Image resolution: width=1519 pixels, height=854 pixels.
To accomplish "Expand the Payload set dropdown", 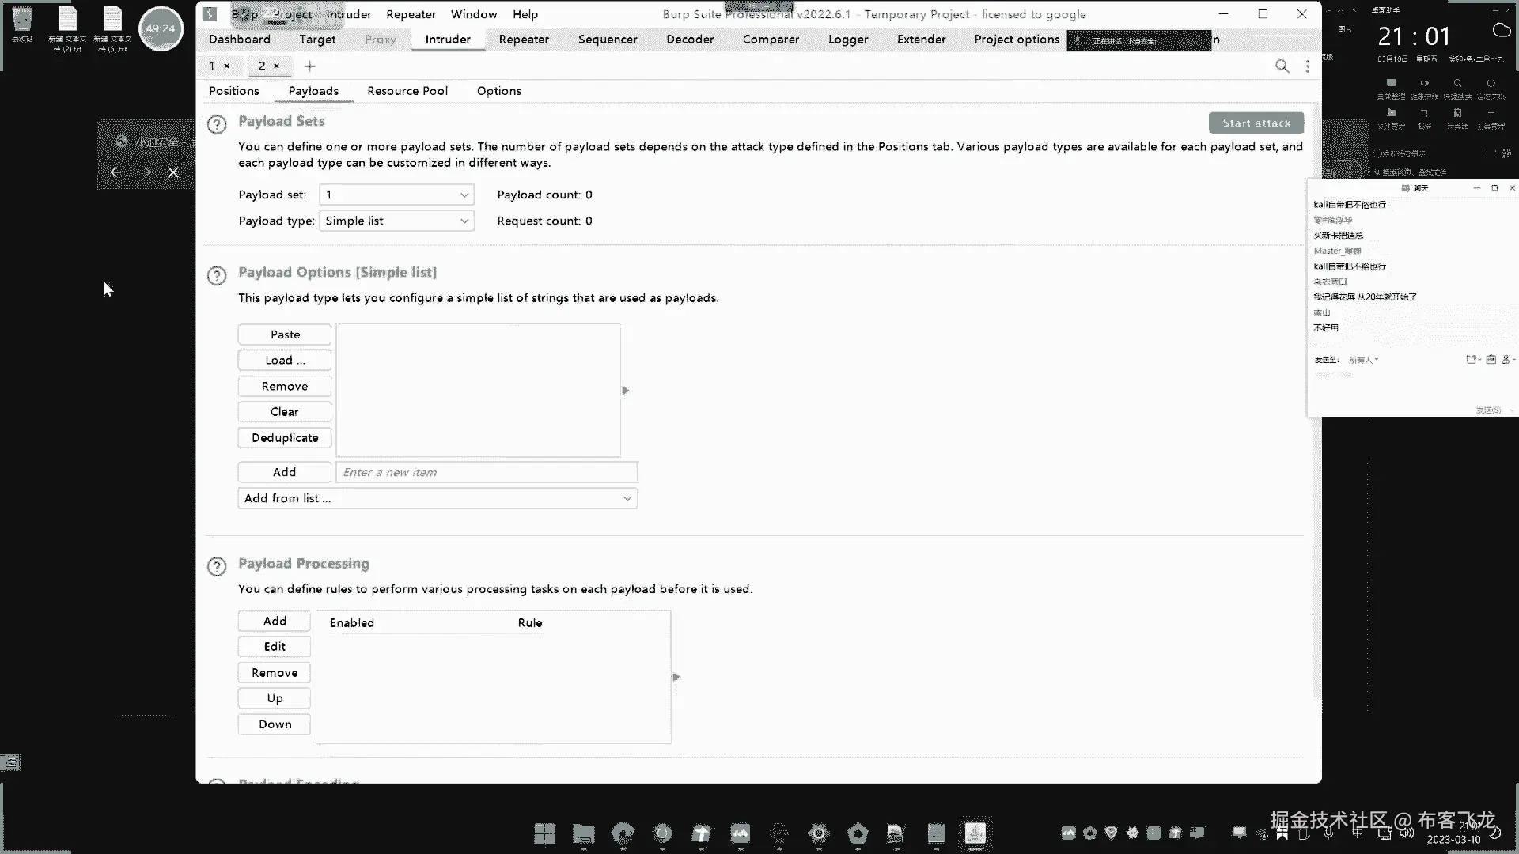I will point(396,195).
